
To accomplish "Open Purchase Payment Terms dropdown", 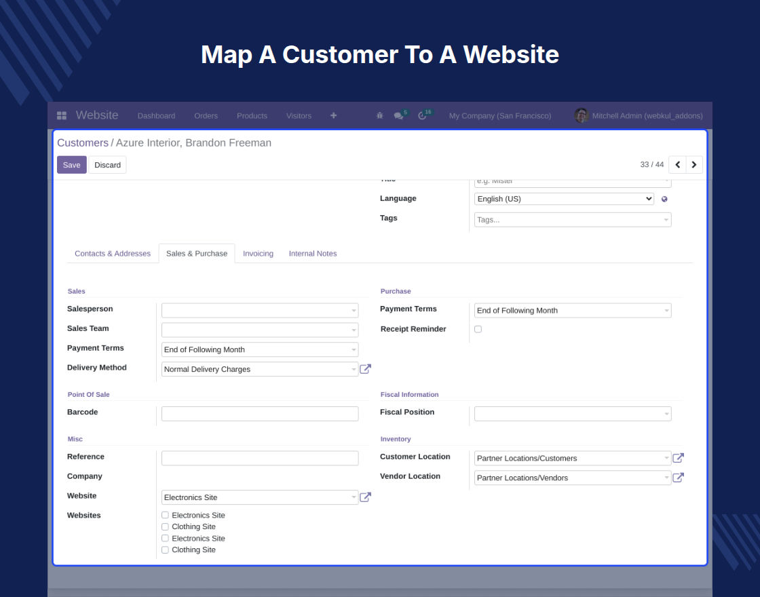I will (573, 310).
